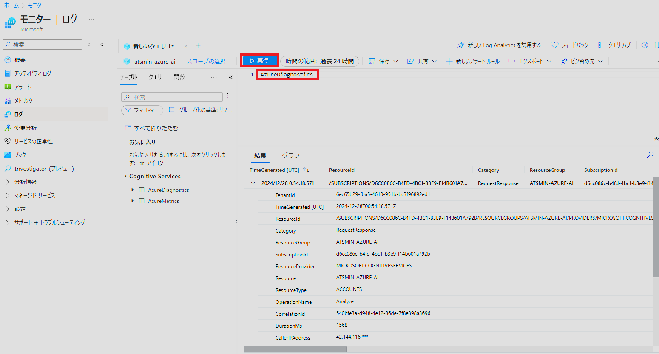
Task: Click the ResourceId column header
Action: 342,170
